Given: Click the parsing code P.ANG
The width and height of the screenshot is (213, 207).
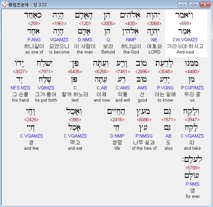Looking at the screenshot, I should coord(34,40).
